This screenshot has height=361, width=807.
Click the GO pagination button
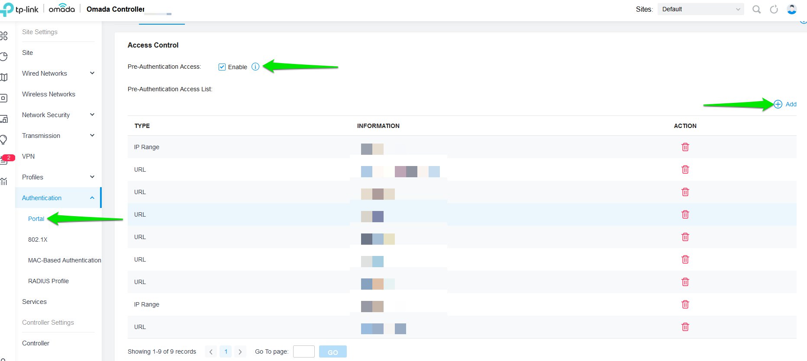(332, 352)
